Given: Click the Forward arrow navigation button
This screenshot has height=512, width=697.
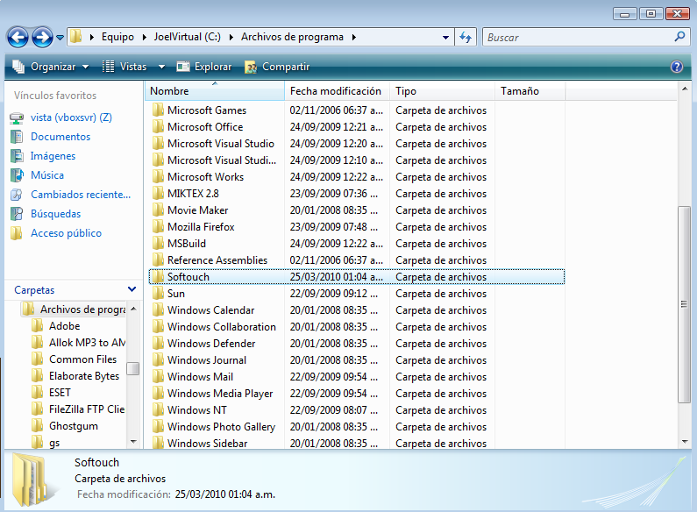Looking at the screenshot, I should (42, 38).
